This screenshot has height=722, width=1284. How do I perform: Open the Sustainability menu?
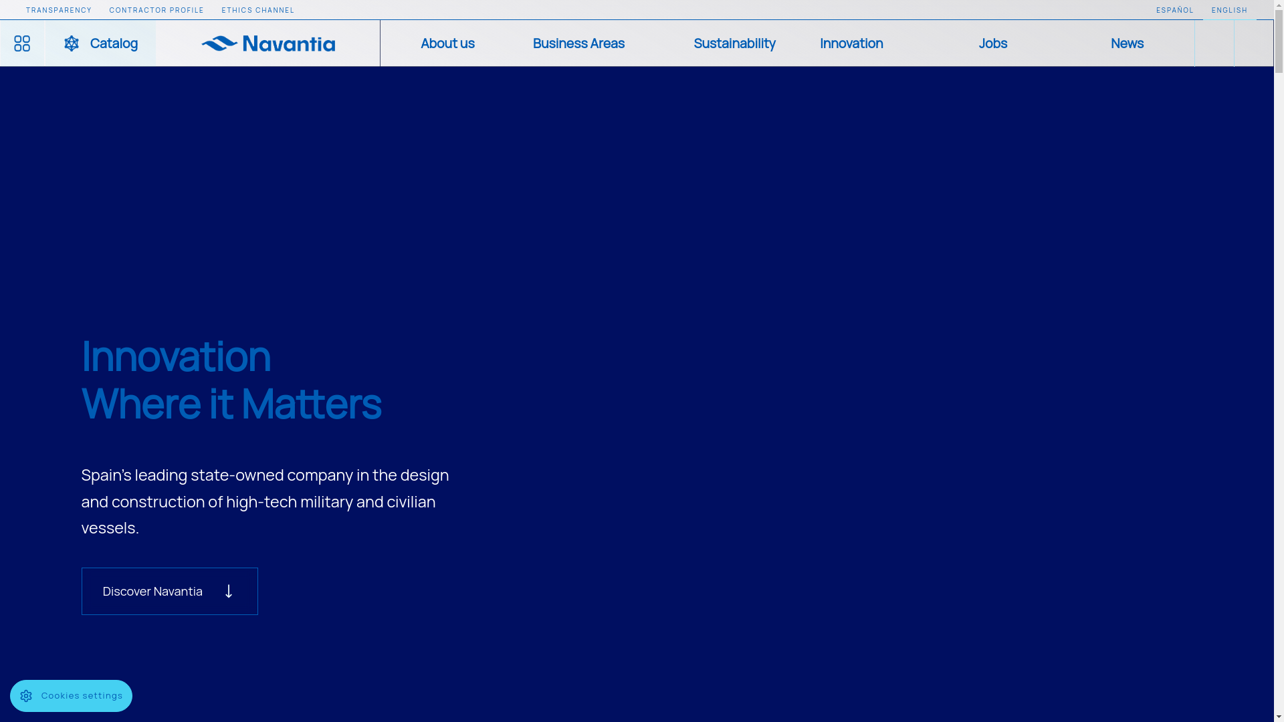[x=734, y=43]
